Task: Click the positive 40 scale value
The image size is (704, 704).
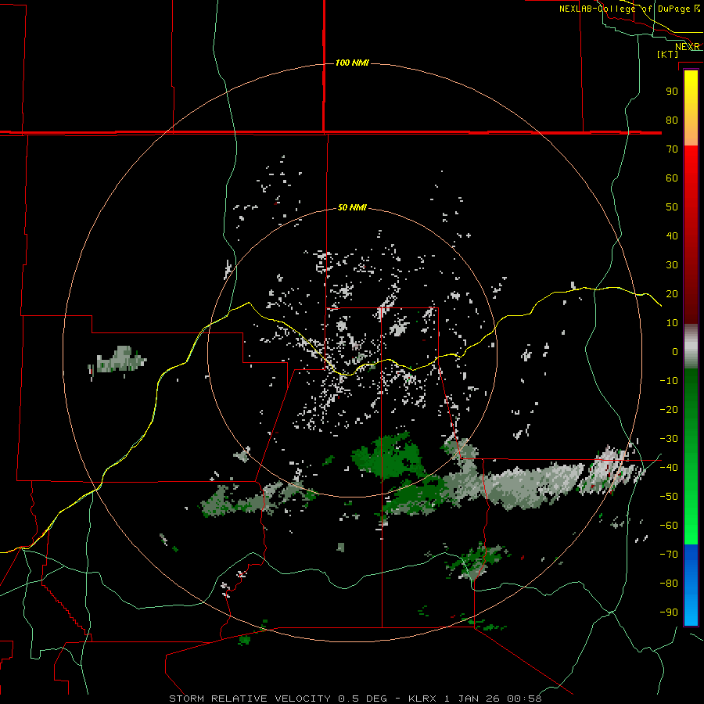Action: click(672, 236)
